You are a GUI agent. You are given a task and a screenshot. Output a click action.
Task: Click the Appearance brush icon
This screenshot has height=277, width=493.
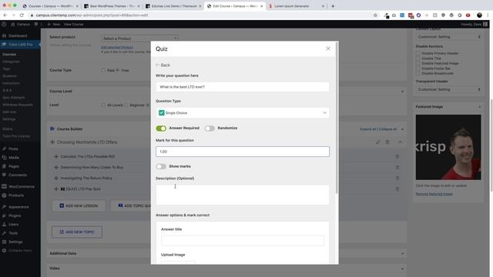coord(4,207)
